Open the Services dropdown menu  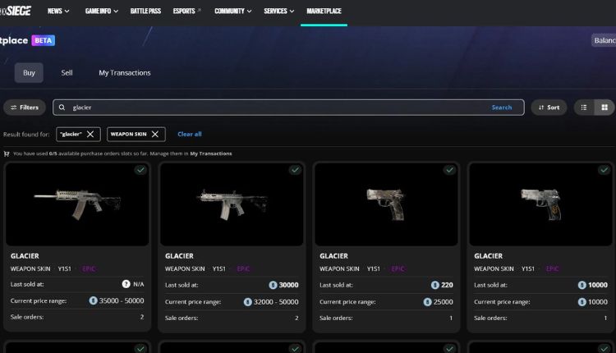pos(278,11)
